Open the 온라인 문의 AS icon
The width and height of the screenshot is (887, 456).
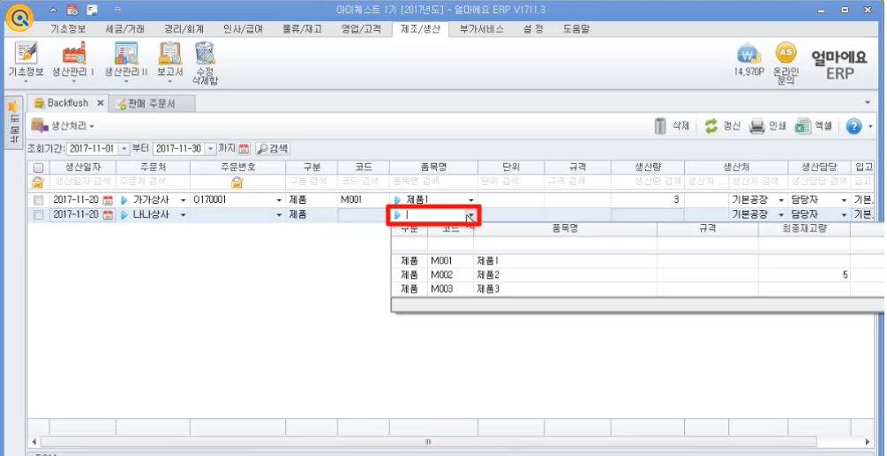click(786, 53)
